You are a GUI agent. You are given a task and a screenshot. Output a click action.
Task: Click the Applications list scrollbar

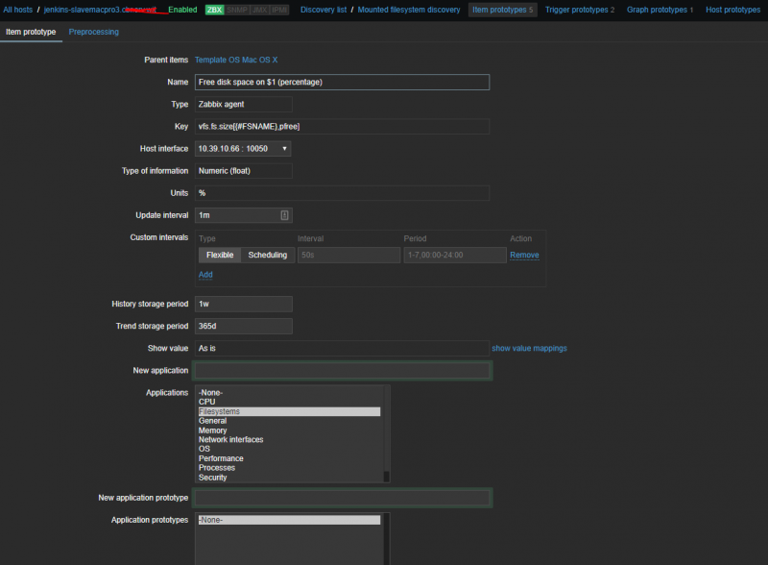pyautogui.click(x=387, y=432)
